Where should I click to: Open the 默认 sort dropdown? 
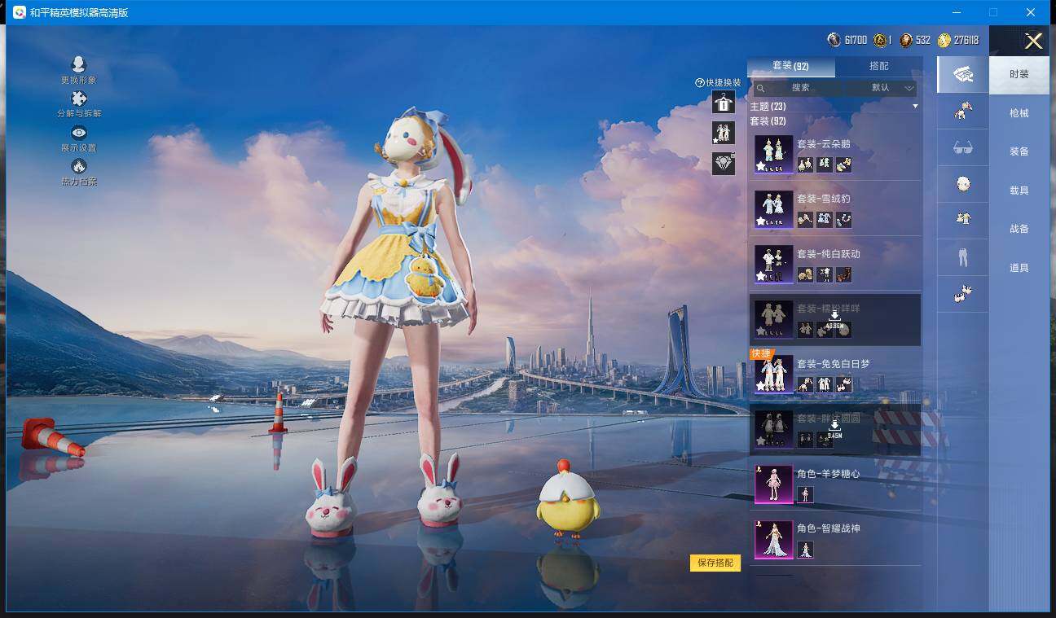tap(890, 88)
